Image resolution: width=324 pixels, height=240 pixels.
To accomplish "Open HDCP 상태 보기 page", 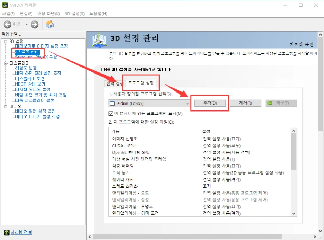I will [x=30, y=84].
